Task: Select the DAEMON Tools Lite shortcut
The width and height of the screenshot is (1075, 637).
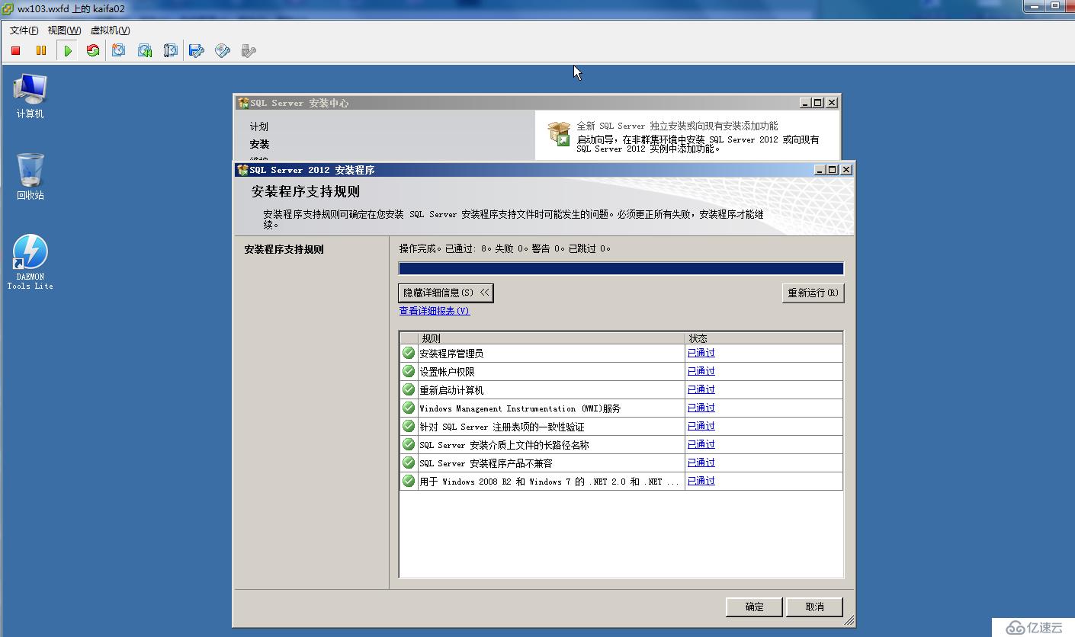Action: coord(30,262)
